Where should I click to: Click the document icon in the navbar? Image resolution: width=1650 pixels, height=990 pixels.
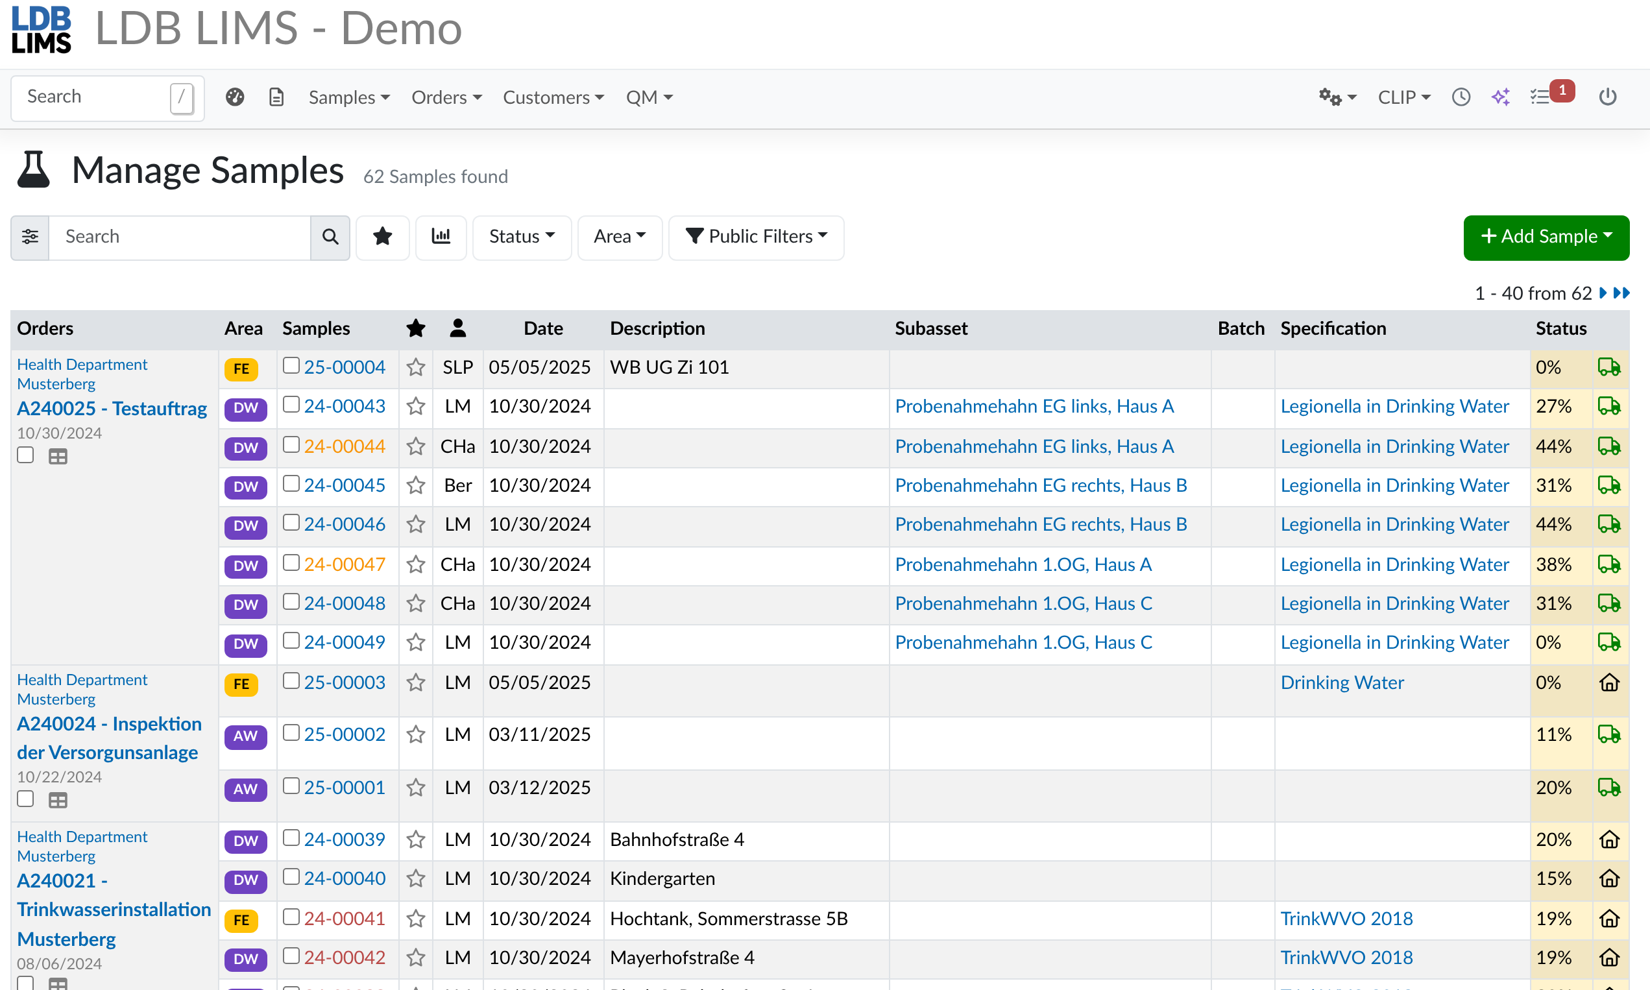pyautogui.click(x=276, y=97)
